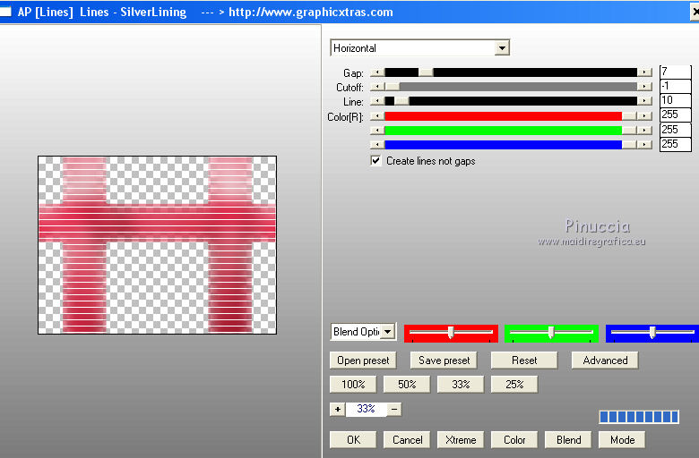This screenshot has height=458, width=699.
Task: Decrease red value with left arrow
Action: point(377,116)
